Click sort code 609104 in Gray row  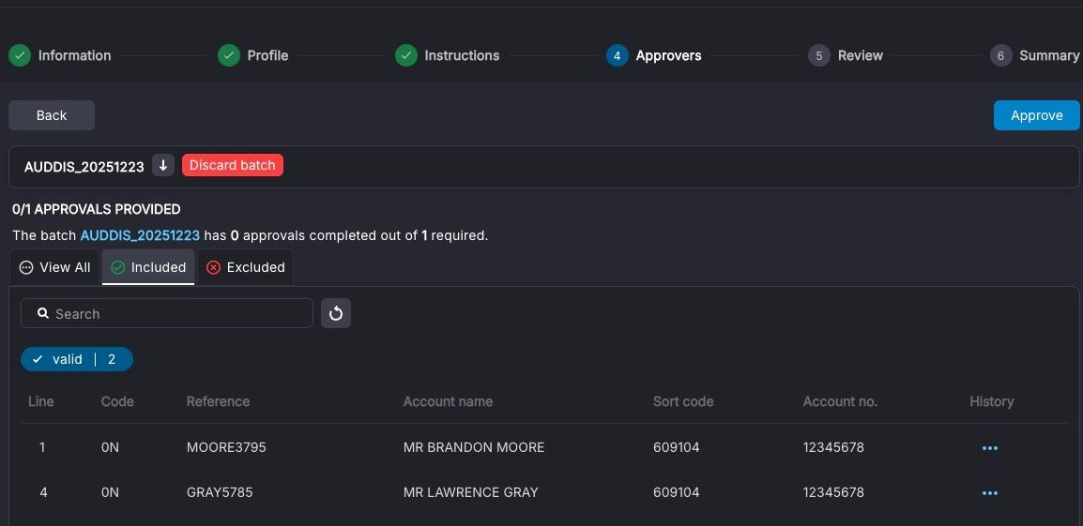tap(677, 493)
